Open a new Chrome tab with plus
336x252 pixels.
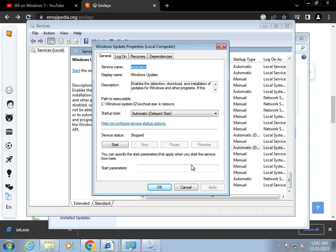[167, 6]
